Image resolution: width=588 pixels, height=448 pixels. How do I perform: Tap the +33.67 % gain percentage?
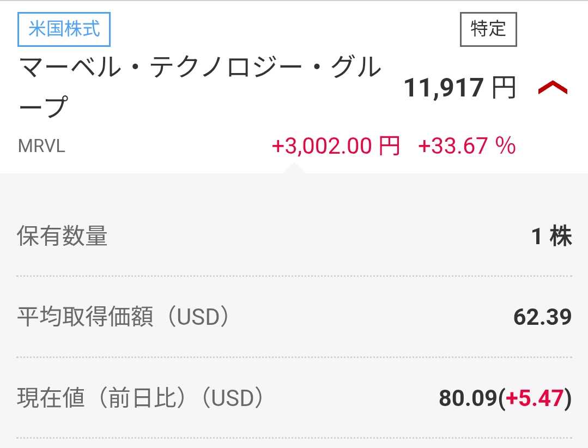point(466,146)
